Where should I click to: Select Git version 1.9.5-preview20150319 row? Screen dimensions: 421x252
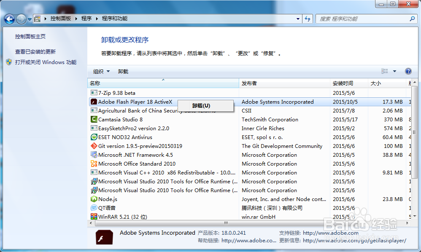(249, 146)
